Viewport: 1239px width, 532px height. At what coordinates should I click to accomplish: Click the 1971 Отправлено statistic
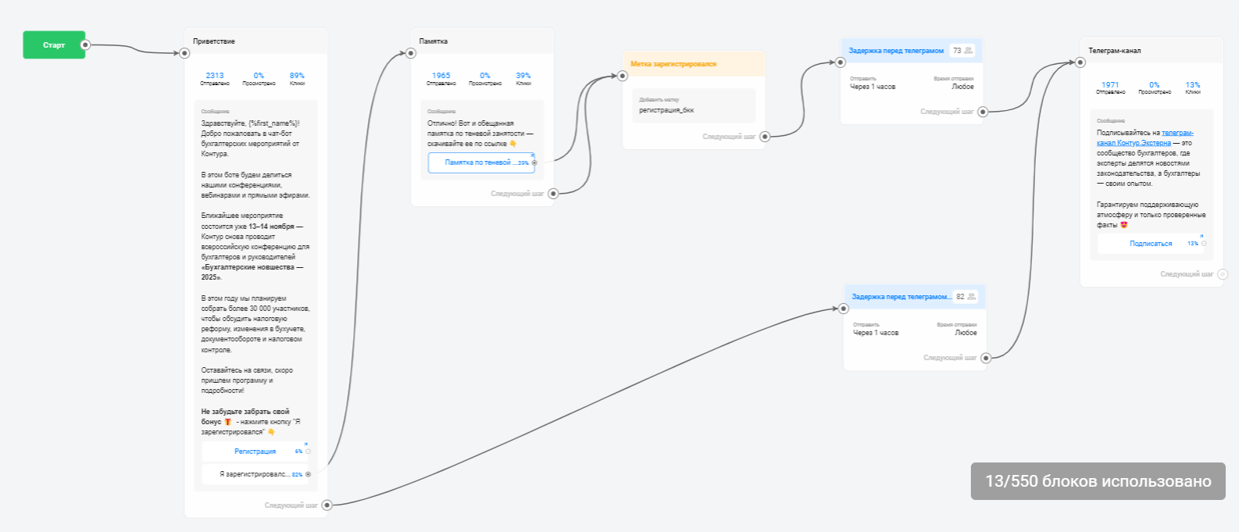(1110, 88)
